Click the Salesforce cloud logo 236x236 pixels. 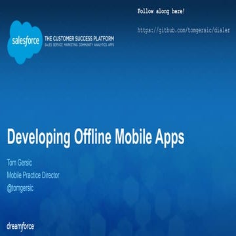(x=25, y=42)
